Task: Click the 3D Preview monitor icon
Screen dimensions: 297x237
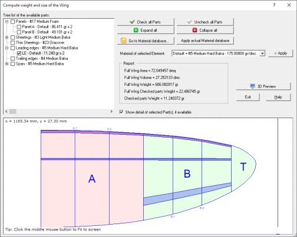Action: point(253,86)
